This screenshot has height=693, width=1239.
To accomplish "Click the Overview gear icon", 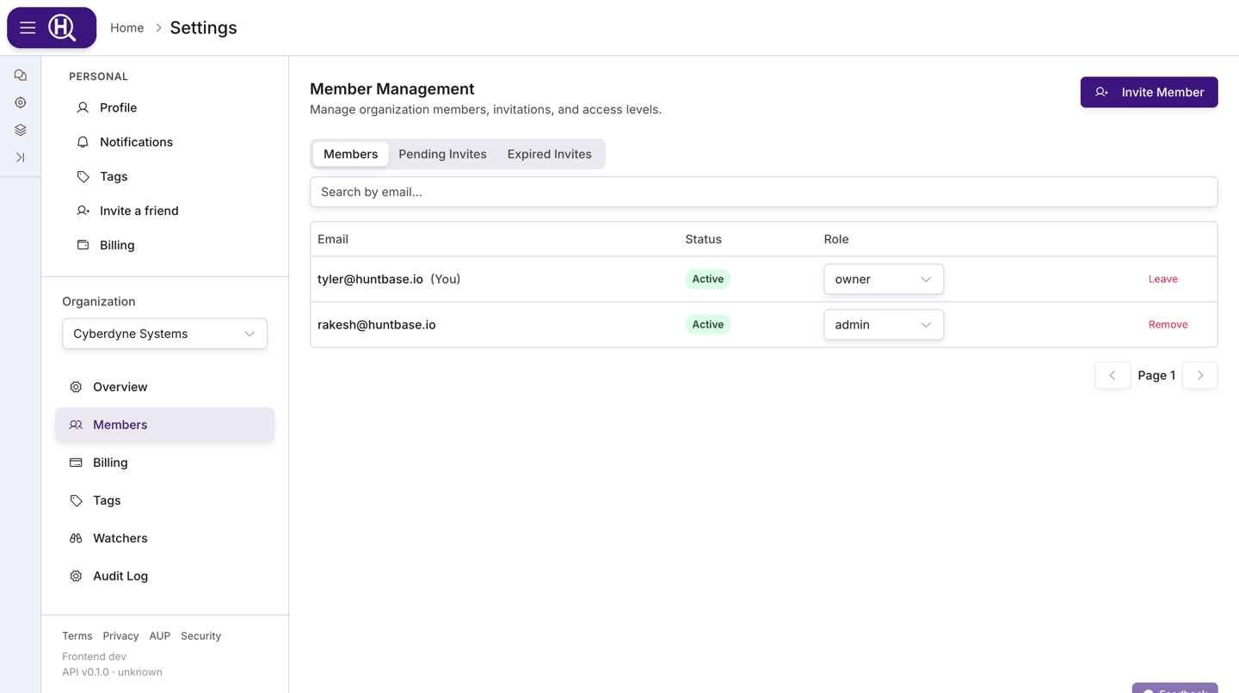I will point(76,387).
